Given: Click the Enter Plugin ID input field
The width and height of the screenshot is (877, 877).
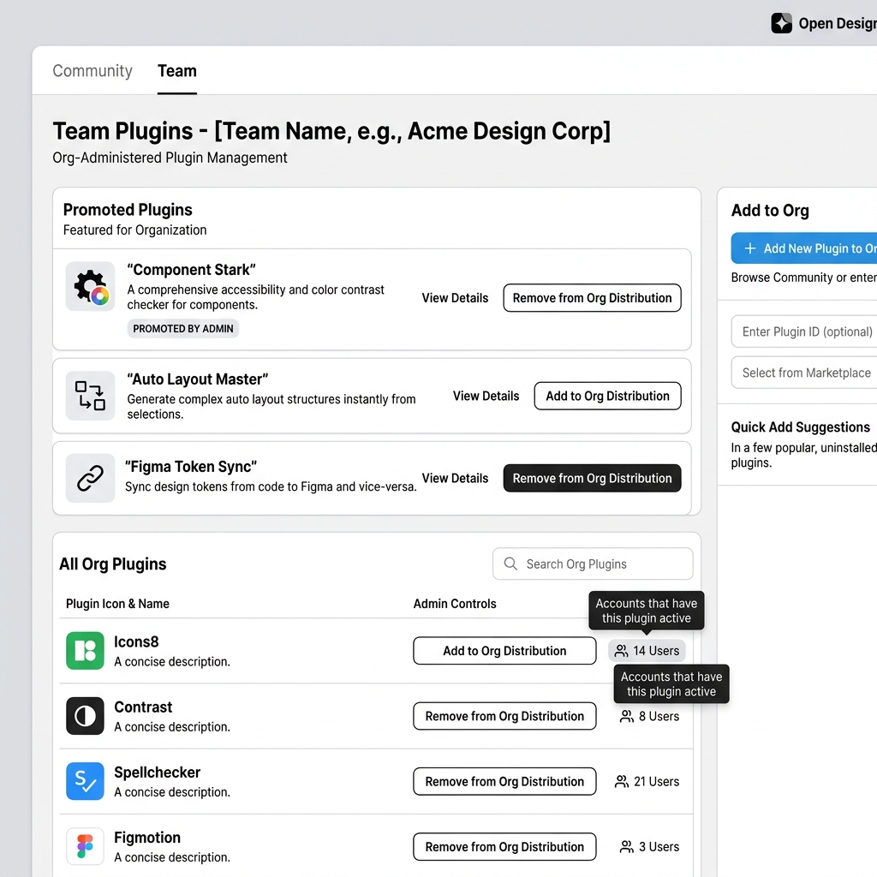Looking at the screenshot, I should tap(803, 331).
